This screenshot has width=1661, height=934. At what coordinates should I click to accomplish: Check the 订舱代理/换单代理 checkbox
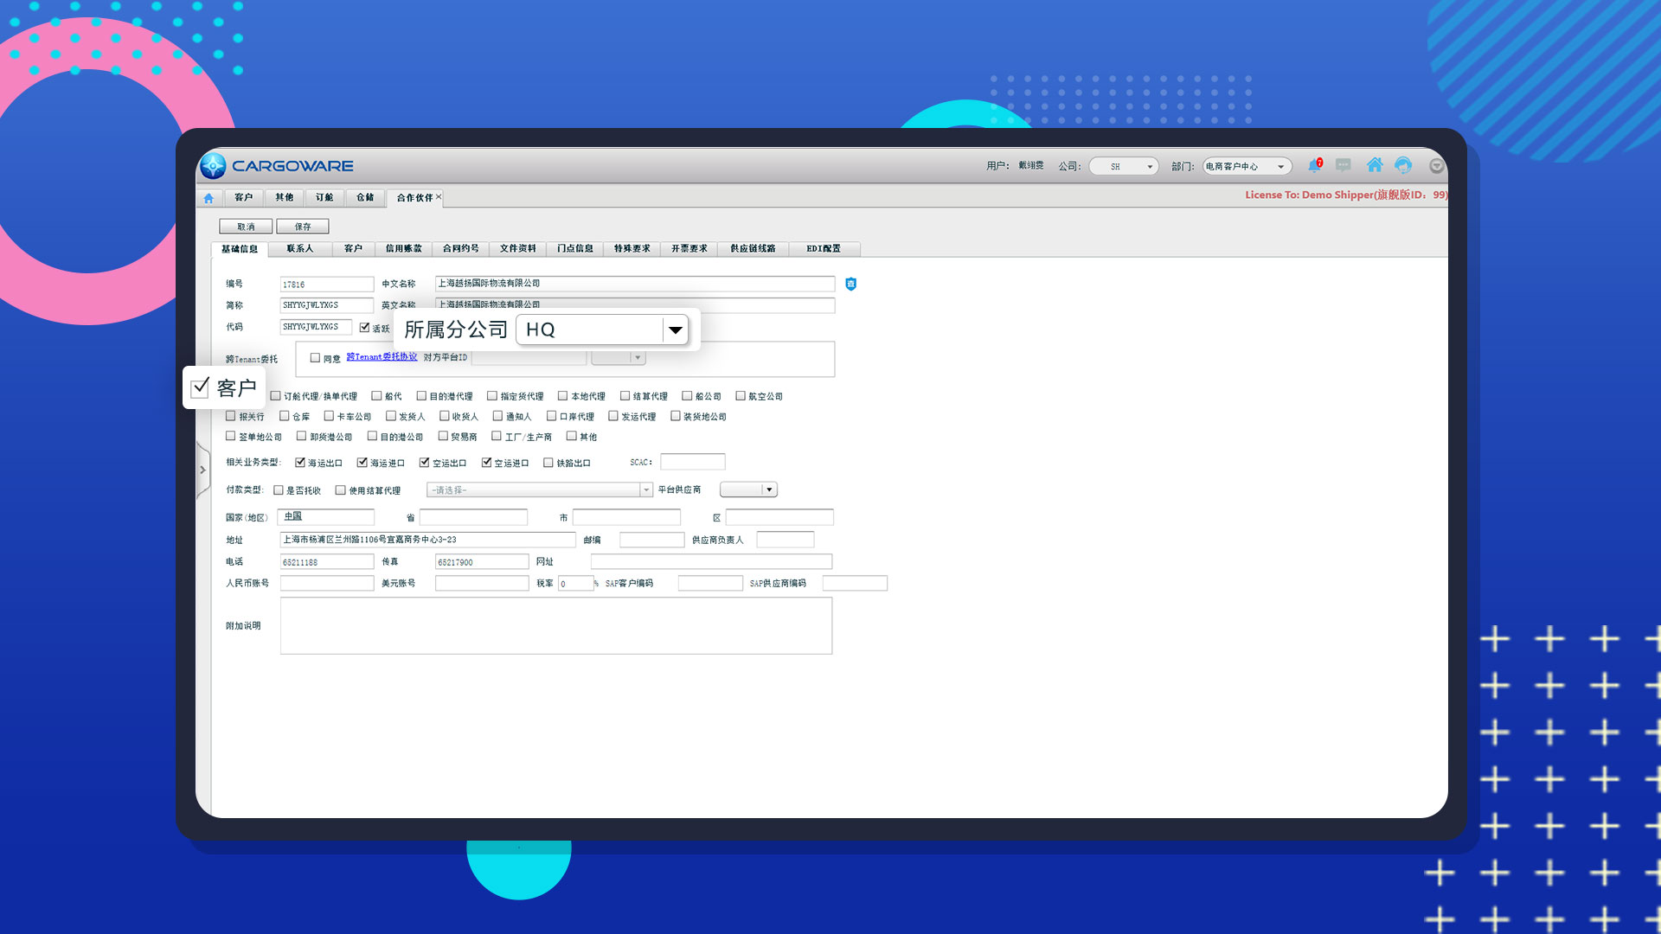tap(276, 396)
